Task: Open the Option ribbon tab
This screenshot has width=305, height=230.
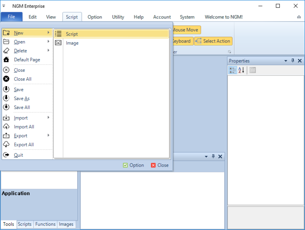Action: click(x=95, y=17)
